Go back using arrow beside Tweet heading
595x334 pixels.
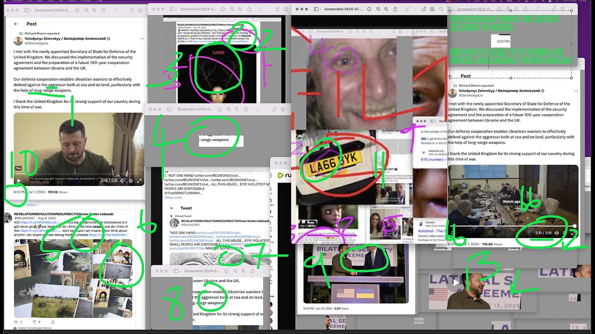pyautogui.click(x=172, y=208)
